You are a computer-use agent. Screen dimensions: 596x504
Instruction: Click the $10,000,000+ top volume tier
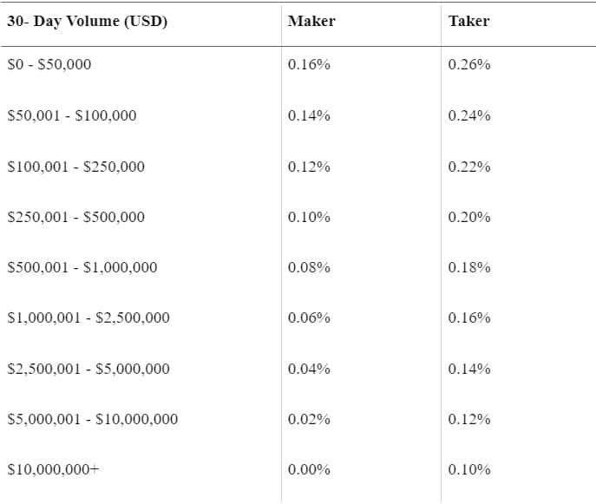(53, 469)
